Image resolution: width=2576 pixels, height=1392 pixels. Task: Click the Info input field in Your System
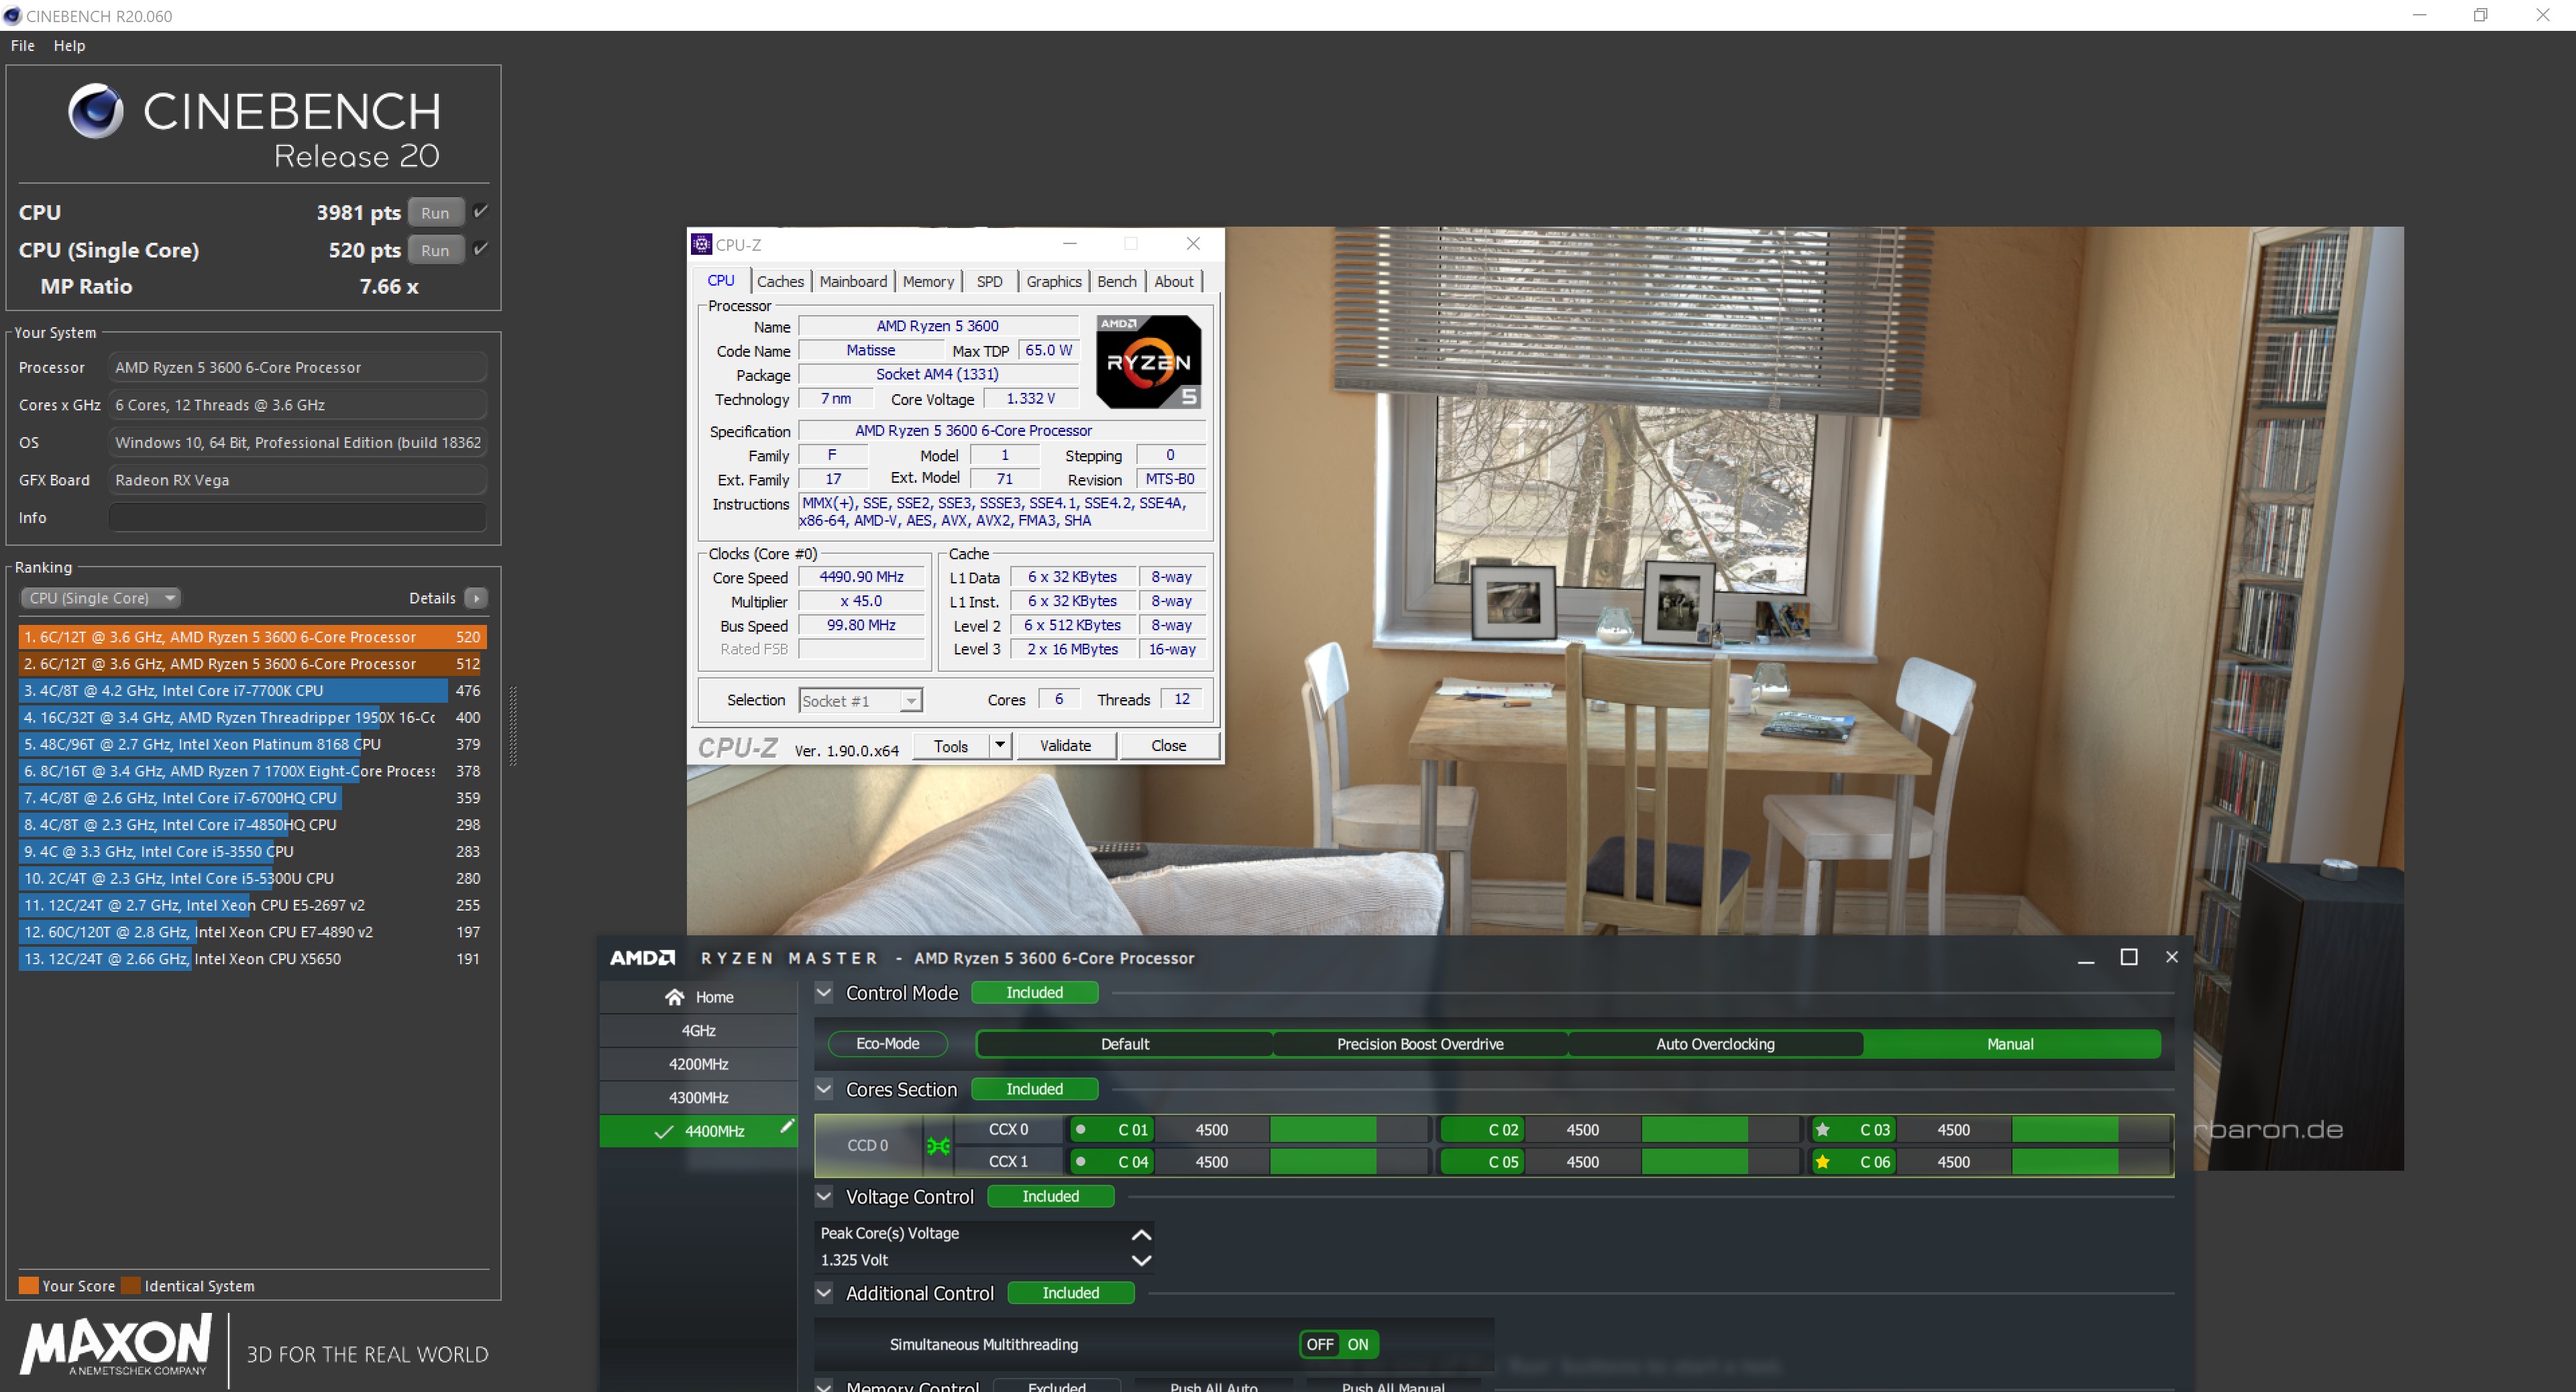[297, 518]
